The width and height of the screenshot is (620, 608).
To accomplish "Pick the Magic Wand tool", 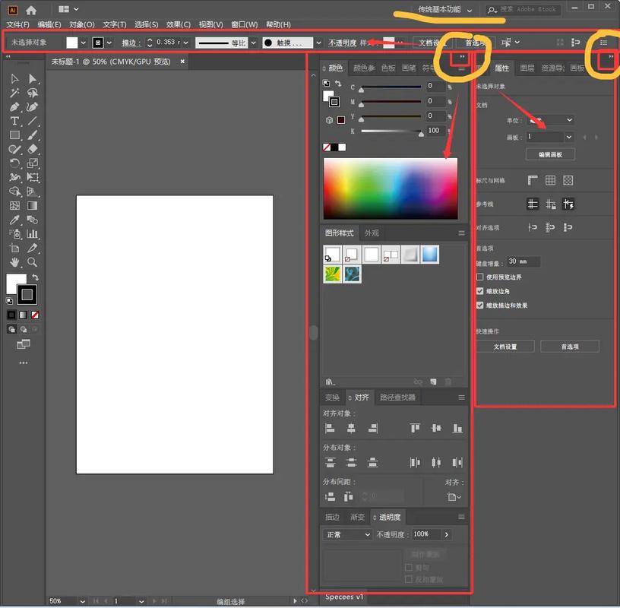I will [x=14, y=93].
